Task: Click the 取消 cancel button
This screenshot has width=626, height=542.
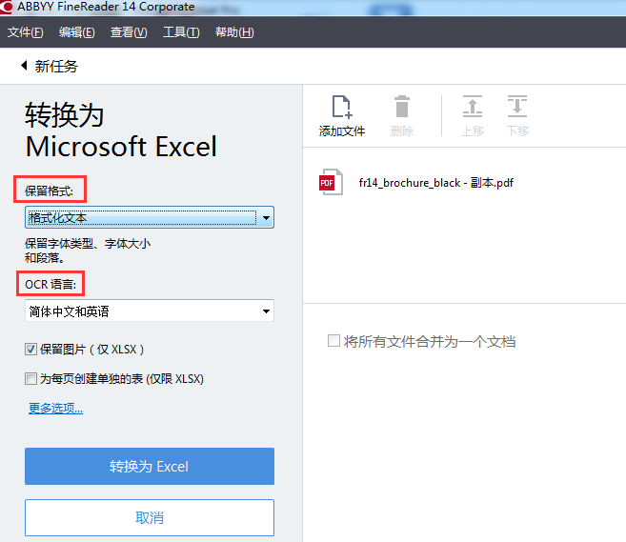Action: tap(150, 517)
